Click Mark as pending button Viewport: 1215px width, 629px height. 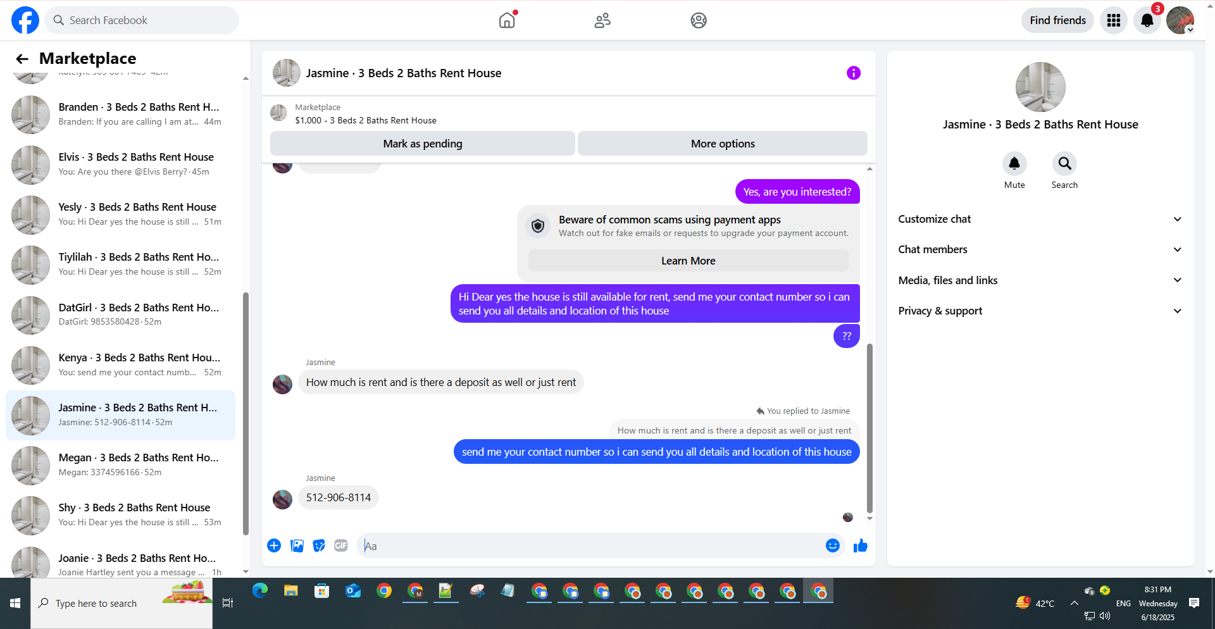coord(423,144)
